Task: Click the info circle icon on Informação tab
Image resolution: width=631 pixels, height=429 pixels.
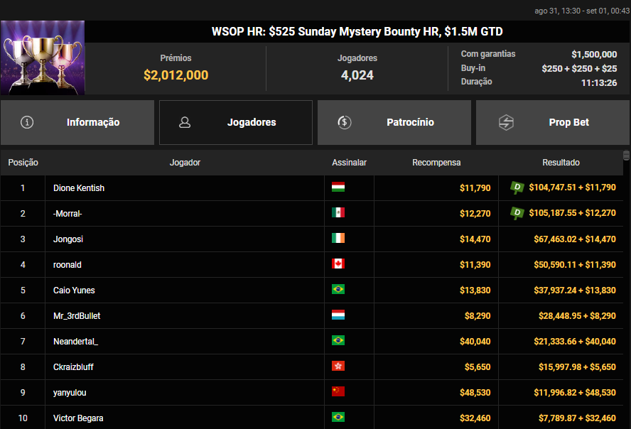Action: (x=27, y=122)
